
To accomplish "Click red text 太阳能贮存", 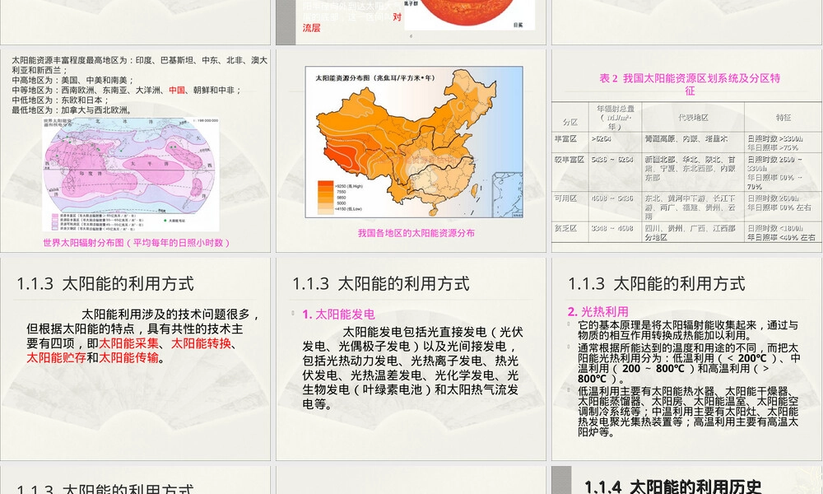I will (x=56, y=357).
